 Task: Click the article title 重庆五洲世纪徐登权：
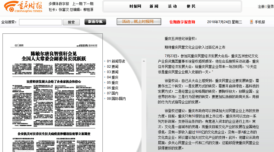pos(181,39)
